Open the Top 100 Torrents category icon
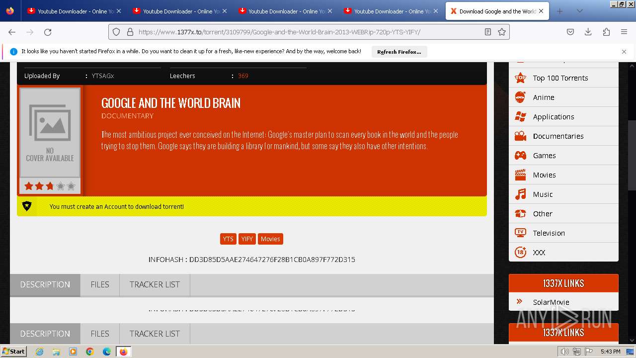 coord(520,78)
